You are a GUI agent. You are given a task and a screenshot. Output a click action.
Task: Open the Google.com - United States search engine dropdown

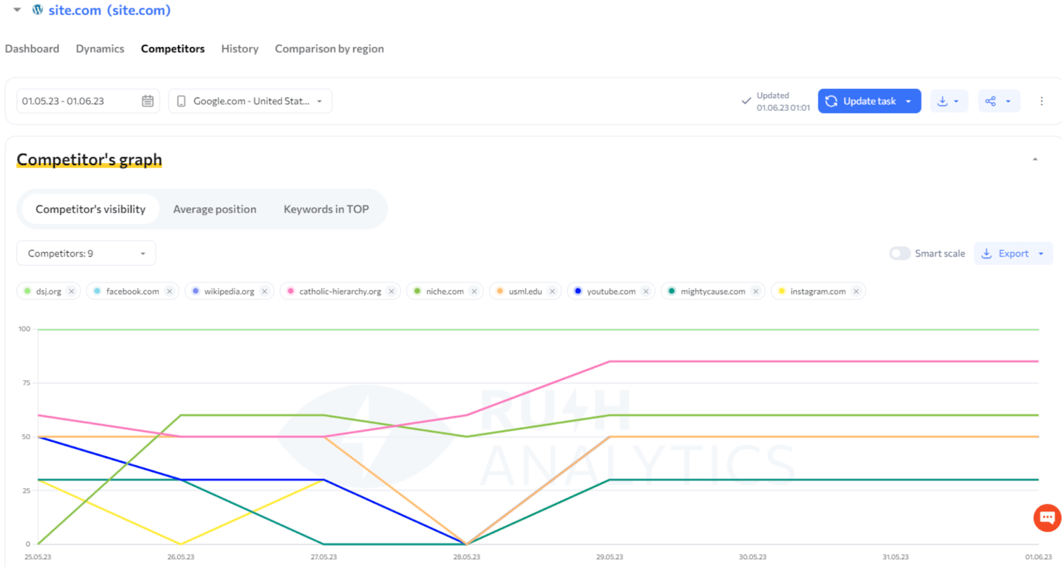[250, 101]
